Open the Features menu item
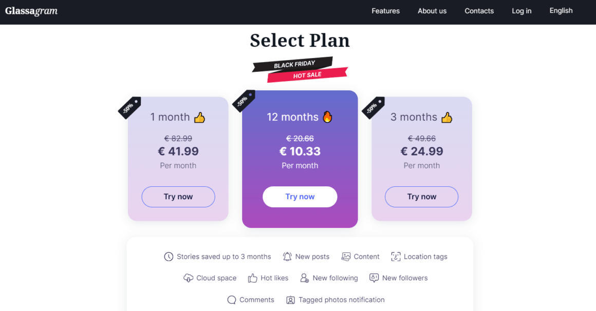This screenshot has width=596, height=311. point(385,11)
